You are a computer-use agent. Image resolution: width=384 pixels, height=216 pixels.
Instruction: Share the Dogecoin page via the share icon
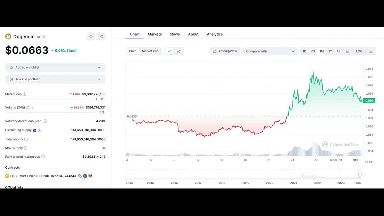[101, 36]
